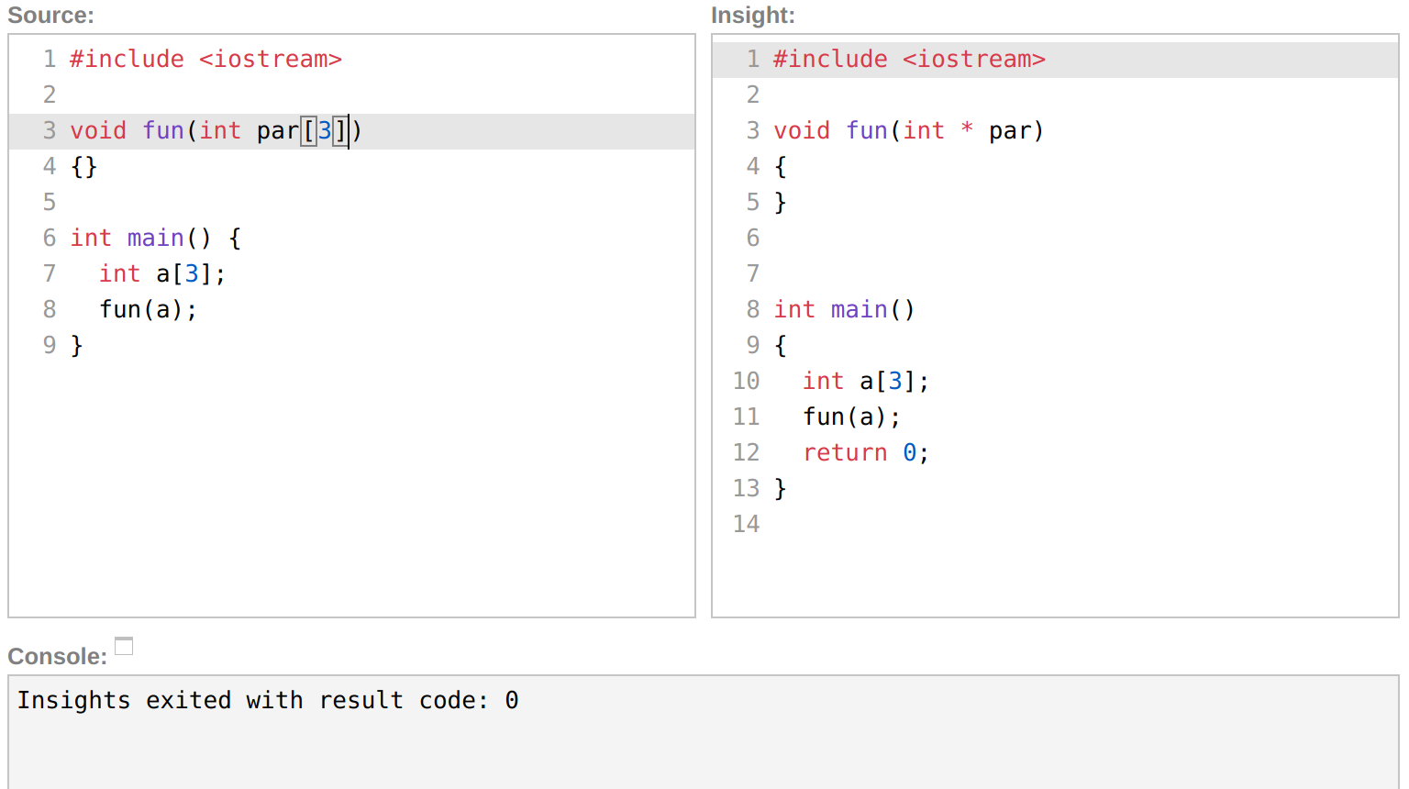Click 'fun(a);' line in Source editor
Screen dimensions: 1409x789
point(148,310)
